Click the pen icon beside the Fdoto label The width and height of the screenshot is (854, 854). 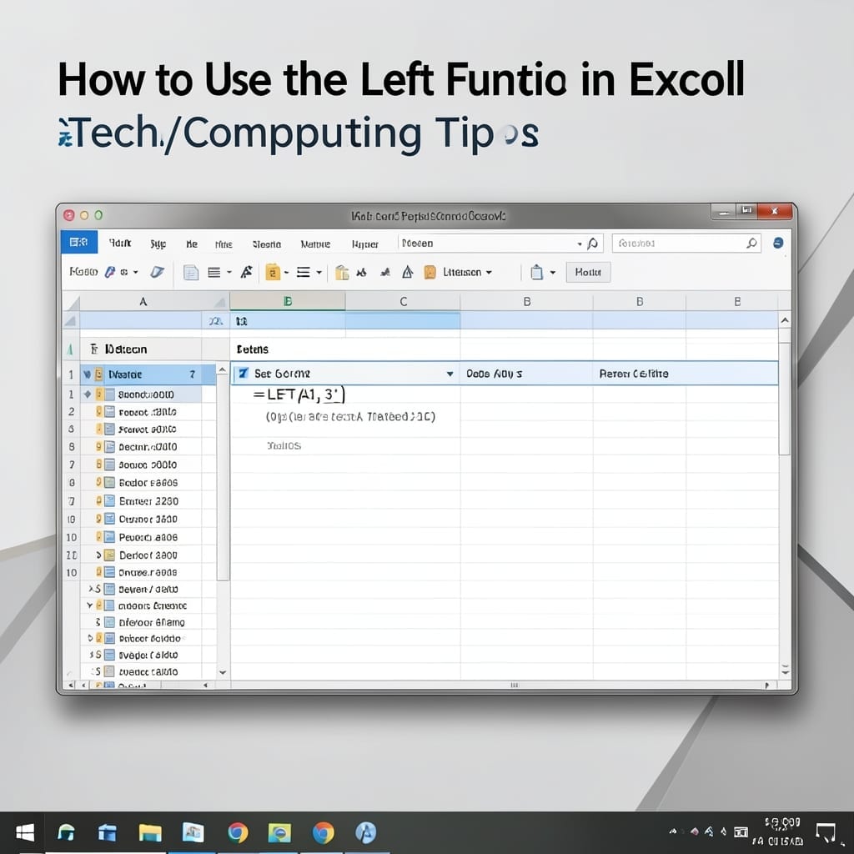(110, 271)
